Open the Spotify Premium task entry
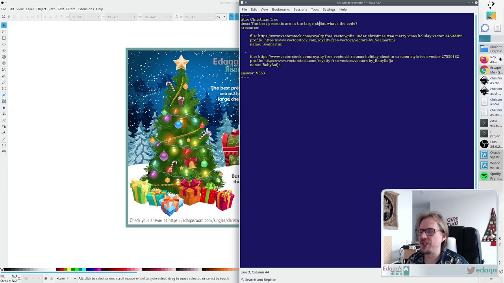The height and width of the screenshot is (283, 504). (x=491, y=176)
